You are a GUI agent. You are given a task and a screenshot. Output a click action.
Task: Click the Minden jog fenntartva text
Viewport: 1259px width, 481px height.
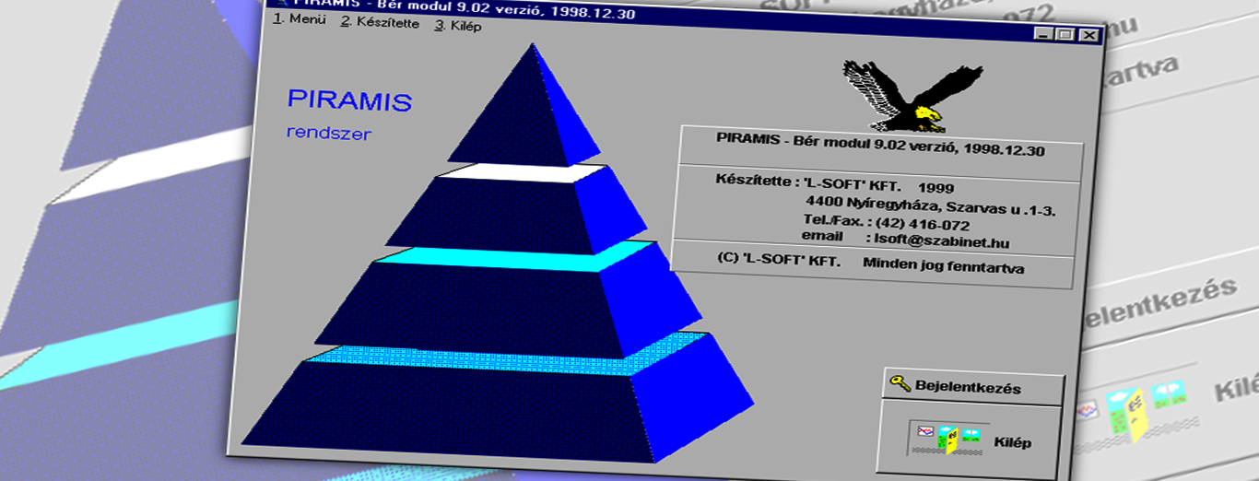point(944,264)
